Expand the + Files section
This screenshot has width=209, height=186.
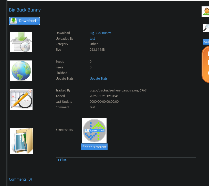126,160
